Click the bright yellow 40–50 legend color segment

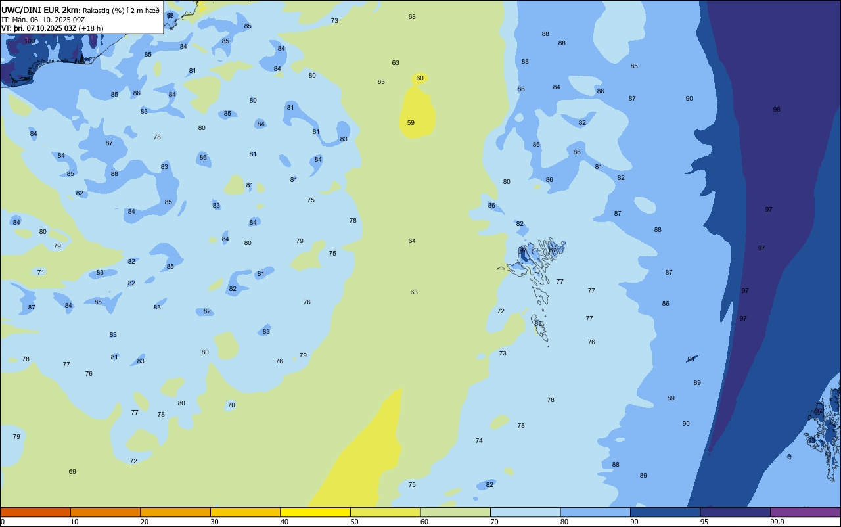(315, 512)
